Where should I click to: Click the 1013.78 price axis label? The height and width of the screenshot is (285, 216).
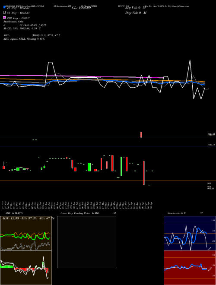(211, 145)
